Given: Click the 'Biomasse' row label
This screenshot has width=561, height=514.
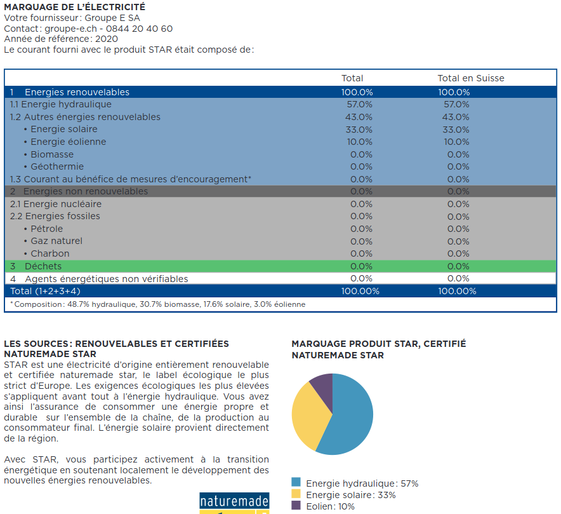Looking at the screenshot, I should [x=52, y=154].
